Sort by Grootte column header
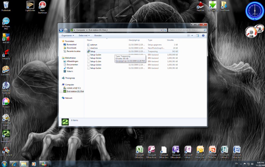Image resolution: width=265 pixels, height=167 pixels. (x=172, y=40)
